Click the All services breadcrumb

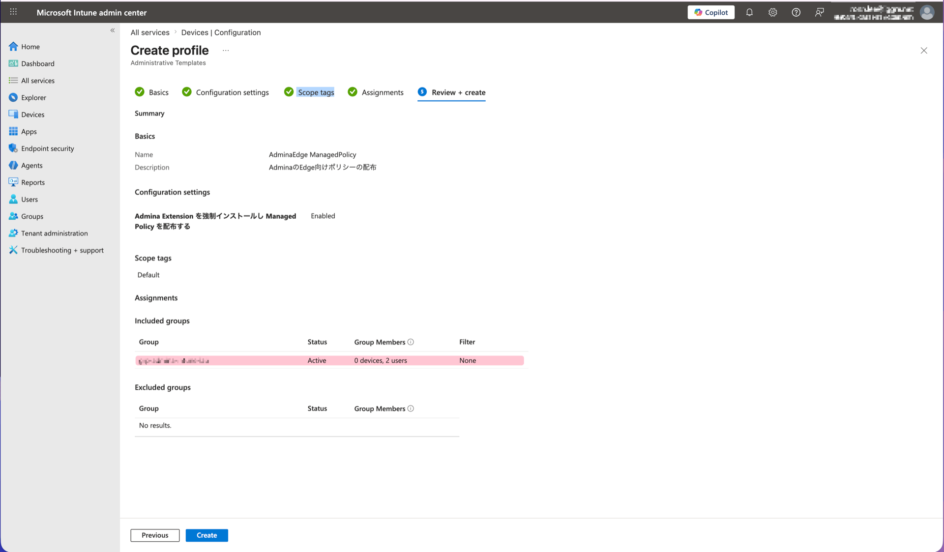coord(150,32)
